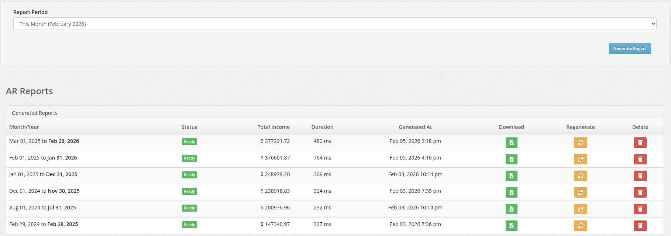Click the Feb 05, 2026 3:18 pm timestamp

[x=415, y=141]
